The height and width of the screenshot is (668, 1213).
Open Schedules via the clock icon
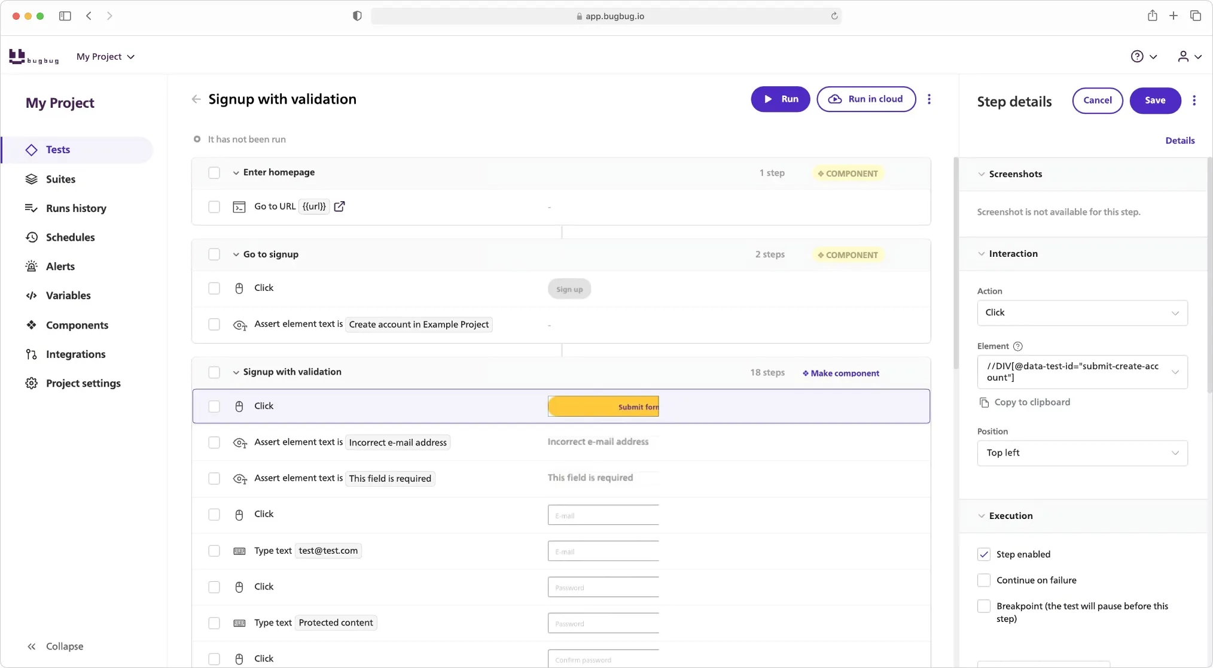[32, 237]
